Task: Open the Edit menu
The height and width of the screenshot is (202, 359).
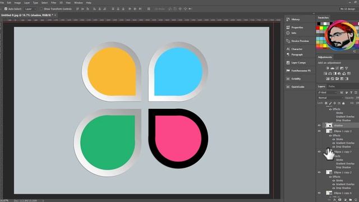Action: tap(9, 3)
